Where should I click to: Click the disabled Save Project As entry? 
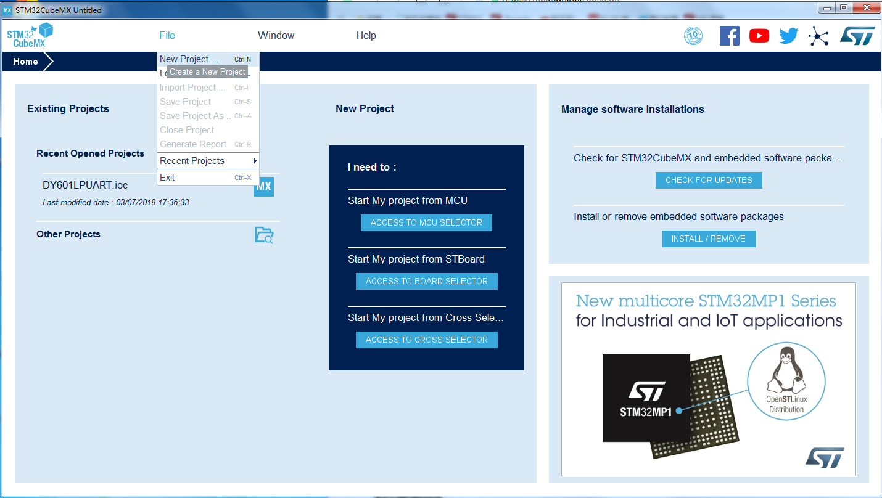click(208, 116)
